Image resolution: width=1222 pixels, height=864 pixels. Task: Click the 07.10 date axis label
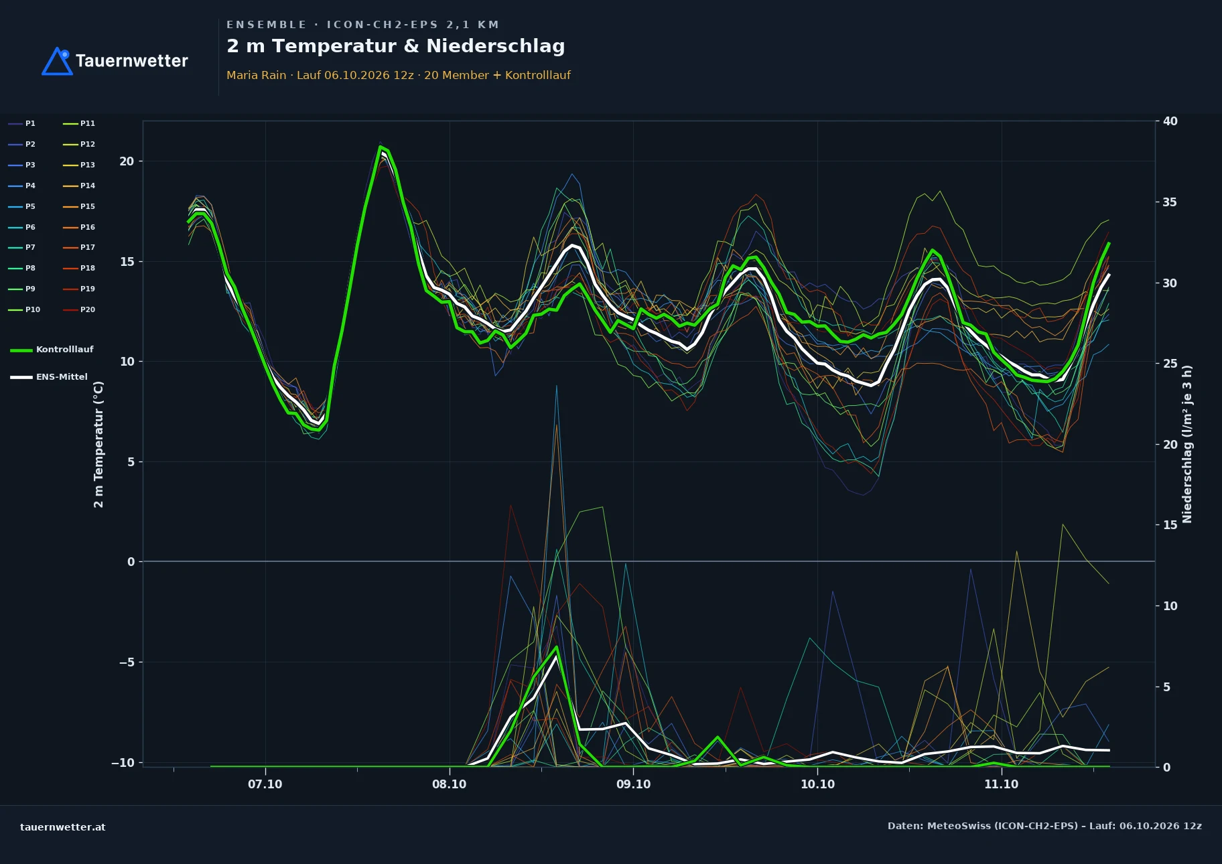point(265,784)
